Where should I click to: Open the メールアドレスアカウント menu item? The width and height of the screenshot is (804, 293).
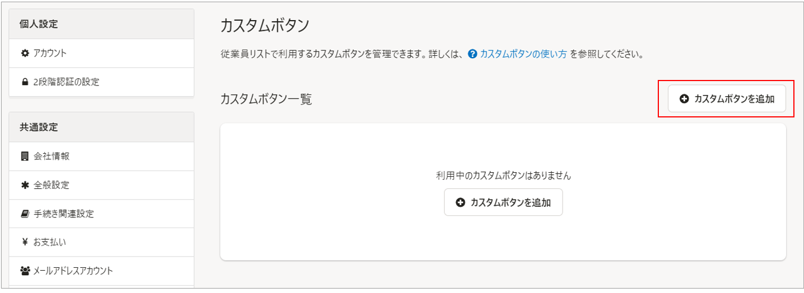(73, 271)
